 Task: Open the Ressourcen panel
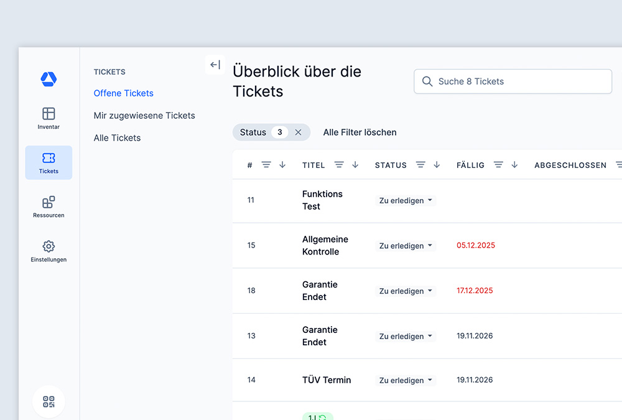[49, 206]
